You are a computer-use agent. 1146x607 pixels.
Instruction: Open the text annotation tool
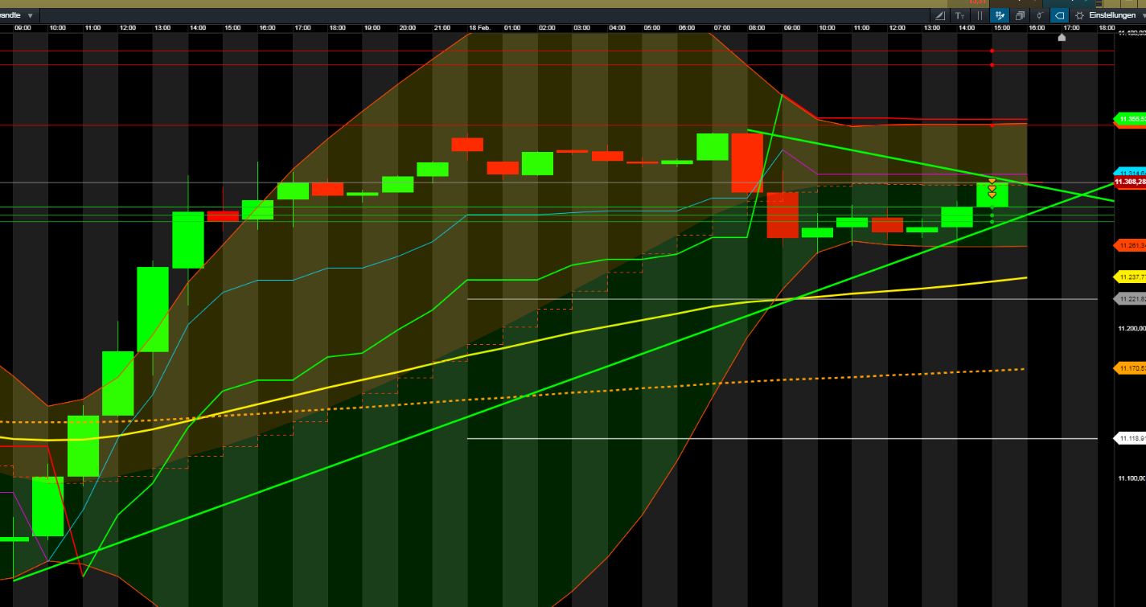coord(959,14)
